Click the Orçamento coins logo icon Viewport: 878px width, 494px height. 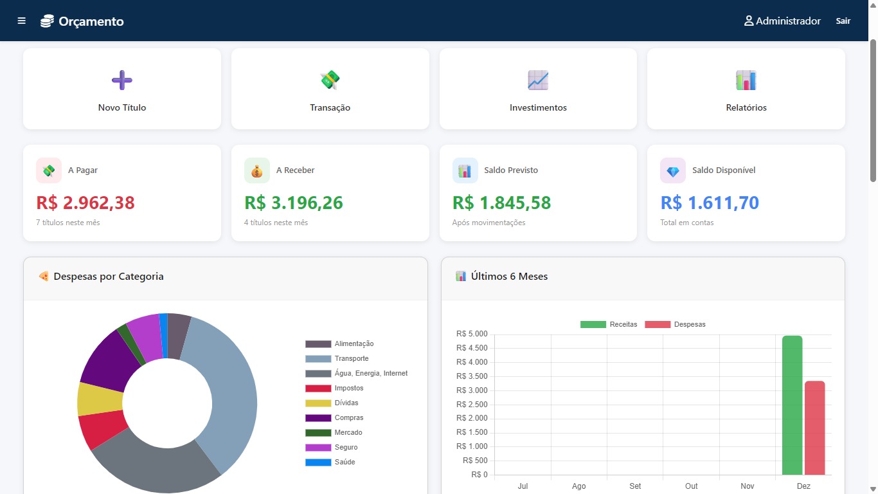tap(47, 21)
